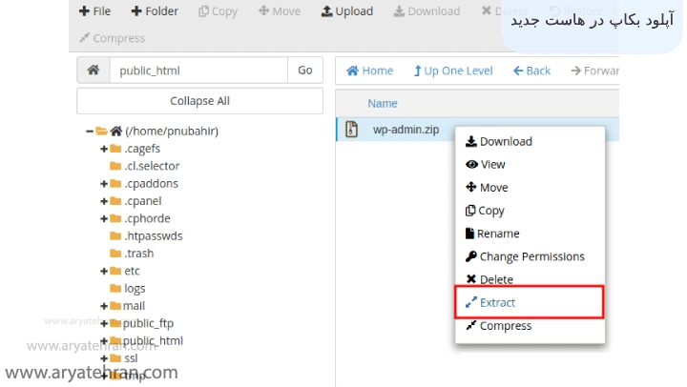Collapse the /home/pnubahir root folder
687x387 pixels.
click(89, 132)
